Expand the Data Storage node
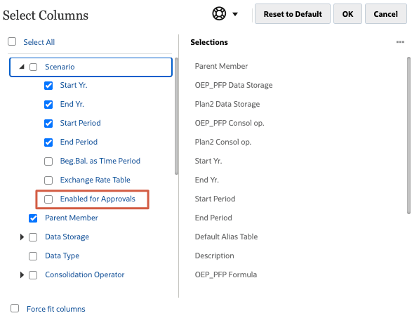 point(22,237)
